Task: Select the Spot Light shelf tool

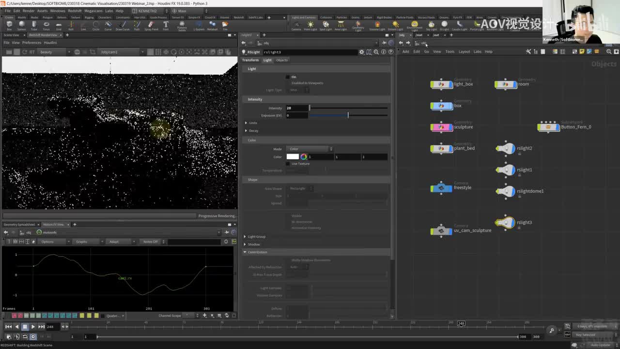Action: coord(325,25)
